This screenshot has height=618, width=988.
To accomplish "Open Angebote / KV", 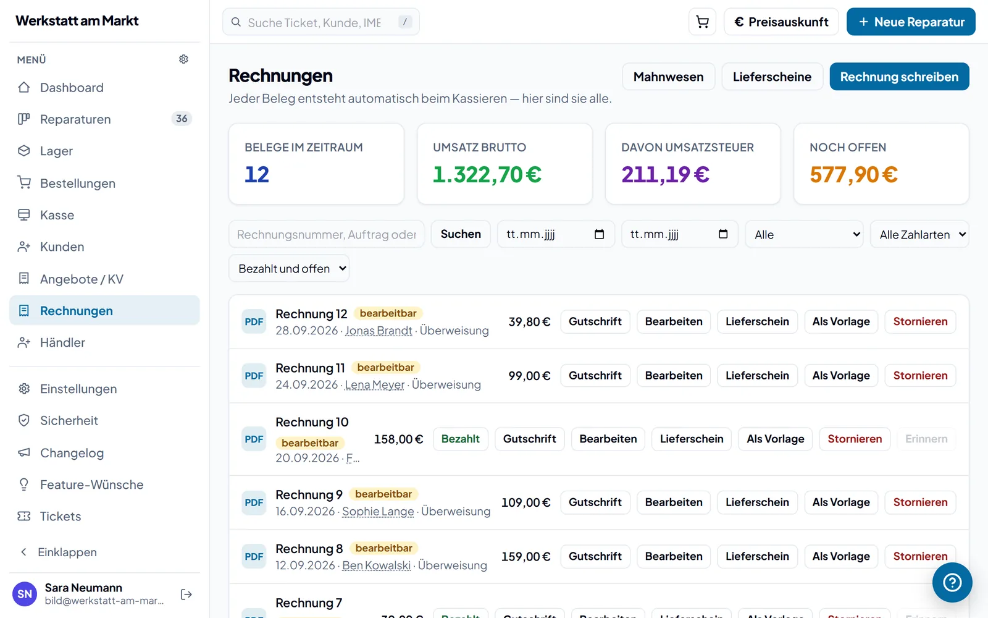I will click(x=104, y=279).
